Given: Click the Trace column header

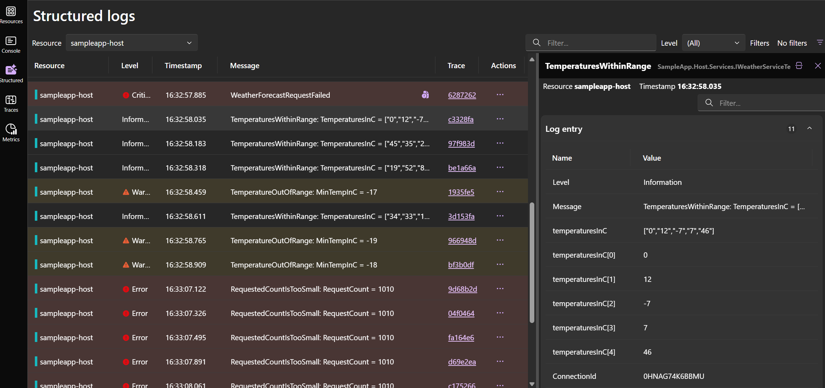Looking at the screenshot, I should (x=456, y=65).
